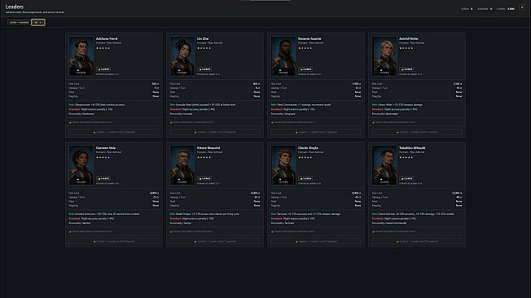Click the Locked badge on Takahiro Mitsuki's card
Viewport: 531px width, 298px height.
pos(406,178)
